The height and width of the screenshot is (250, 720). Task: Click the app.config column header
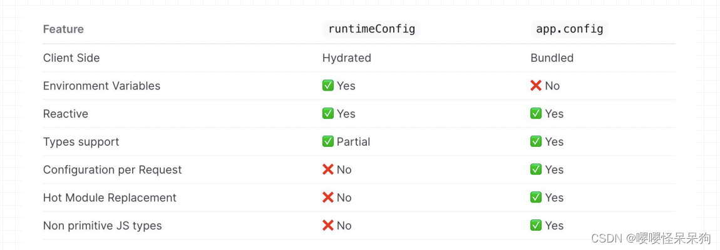pos(570,29)
